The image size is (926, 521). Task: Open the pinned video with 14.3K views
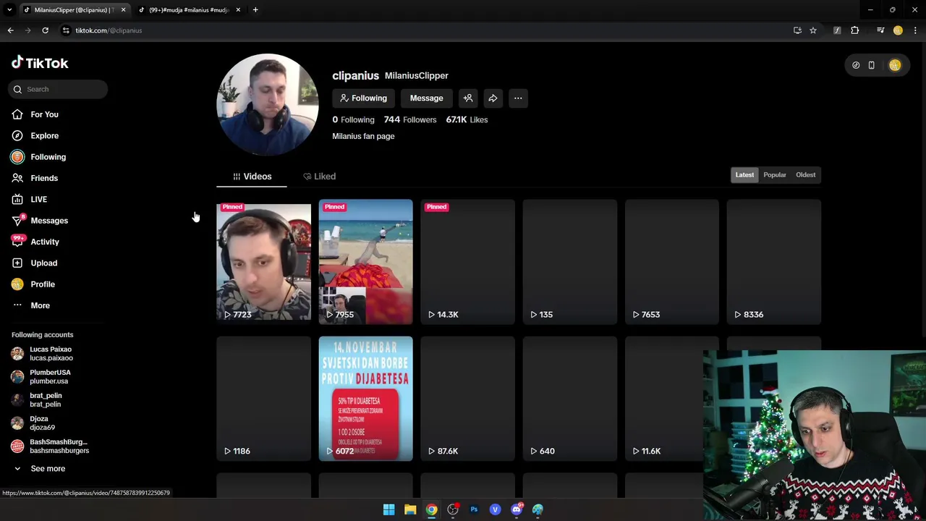tap(467, 261)
